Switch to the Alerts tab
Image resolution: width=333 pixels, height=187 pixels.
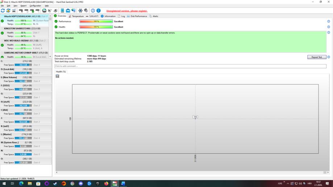pos(154,16)
